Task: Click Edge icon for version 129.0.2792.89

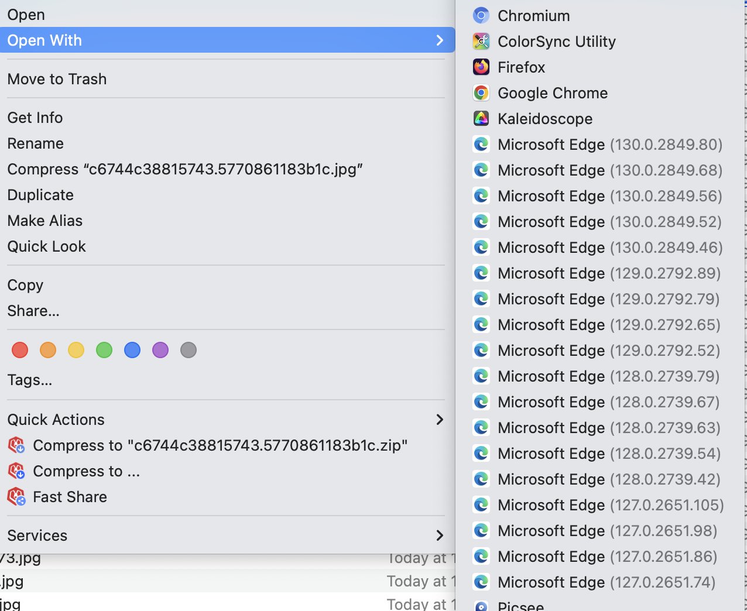Action: [x=481, y=273]
